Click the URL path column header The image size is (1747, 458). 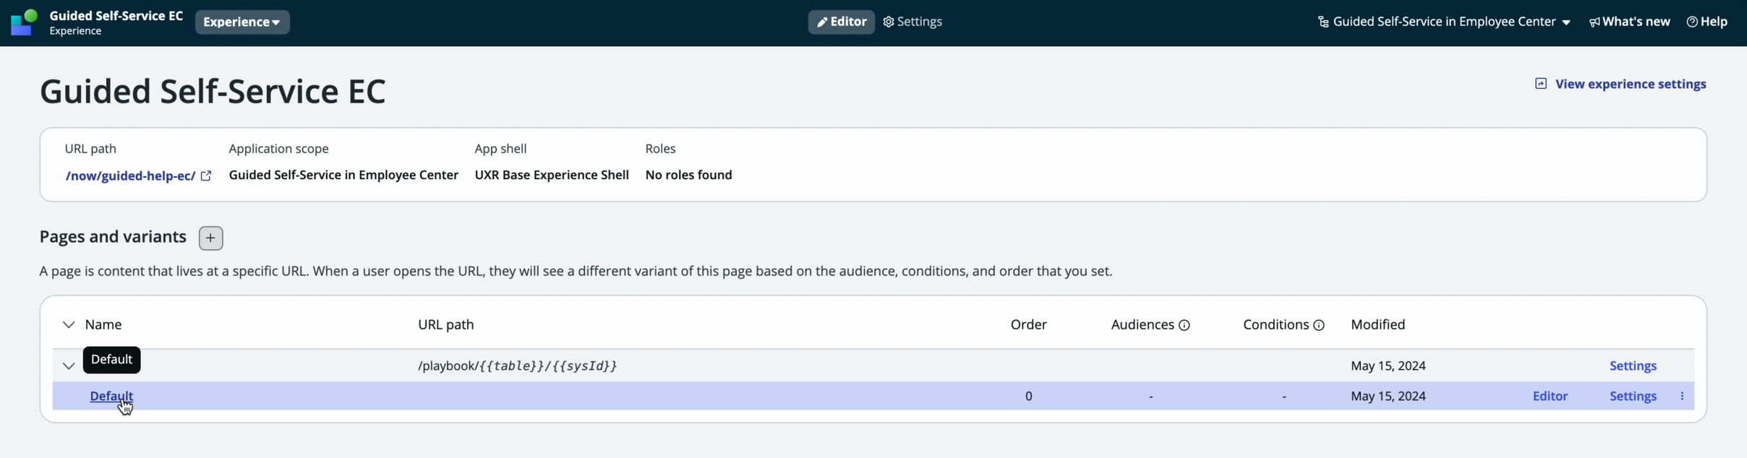click(445, 325)
